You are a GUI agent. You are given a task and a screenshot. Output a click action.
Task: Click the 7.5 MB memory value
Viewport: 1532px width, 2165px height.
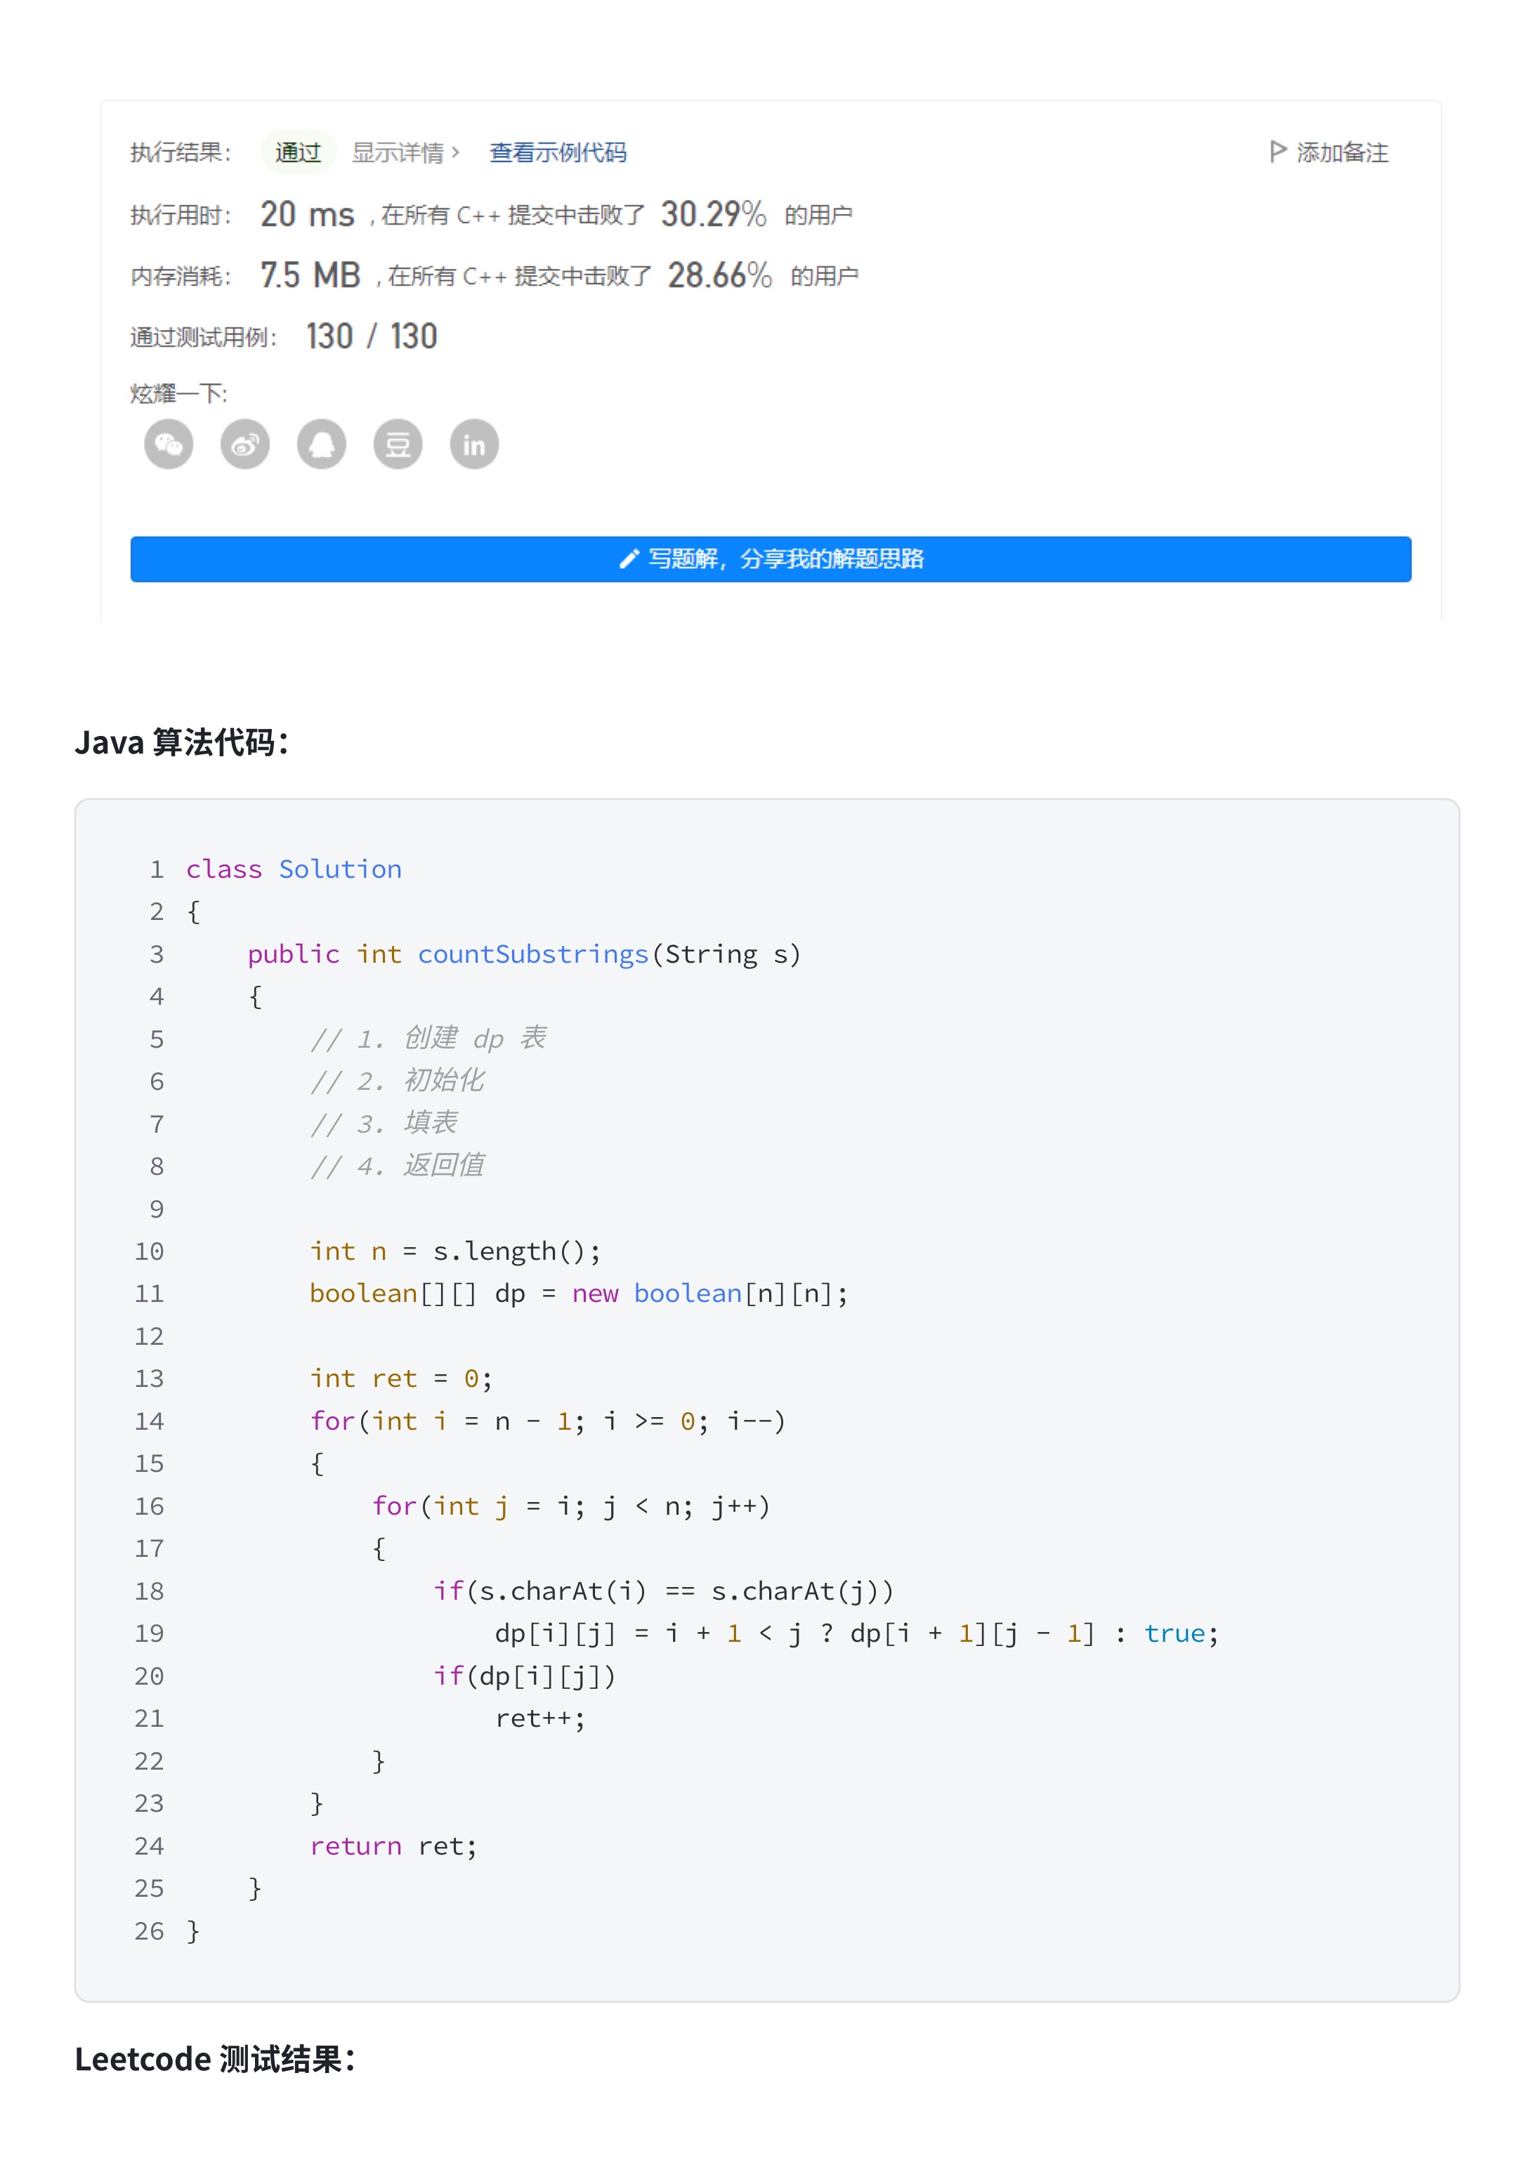[x=310, y=275]
